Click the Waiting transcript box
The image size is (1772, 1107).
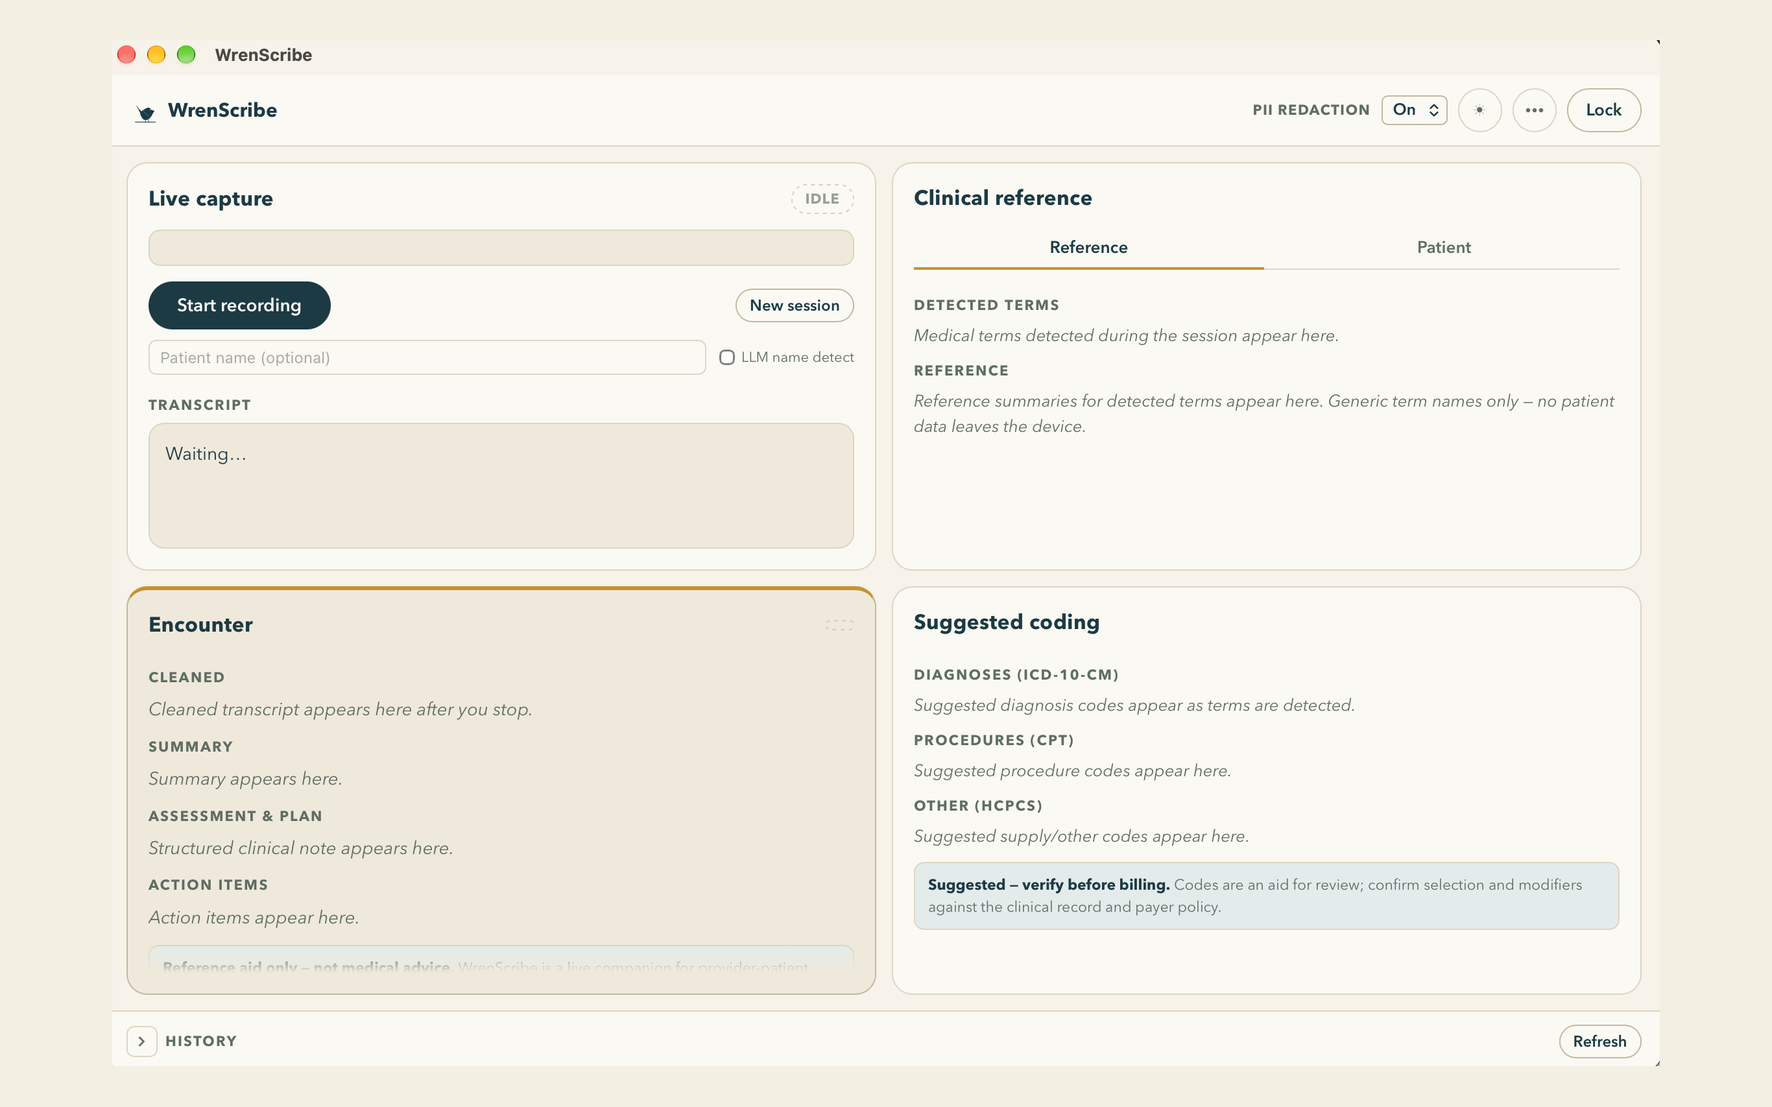tap(501, 486)
